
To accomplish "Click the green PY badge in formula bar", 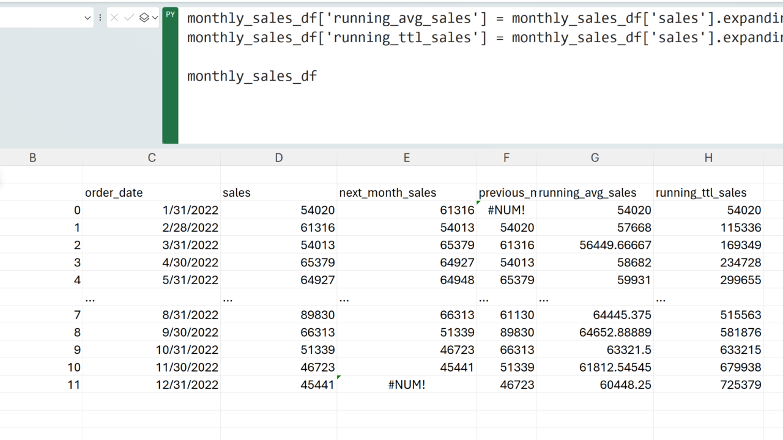I will click(x=170, y=15).
